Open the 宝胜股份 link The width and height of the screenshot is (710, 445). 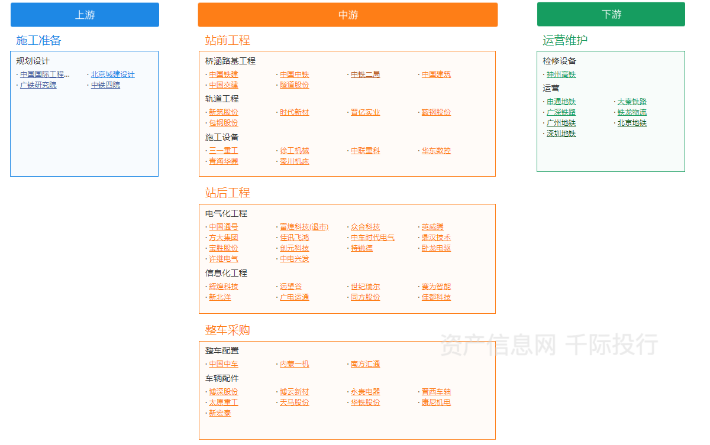click(224, 248)
